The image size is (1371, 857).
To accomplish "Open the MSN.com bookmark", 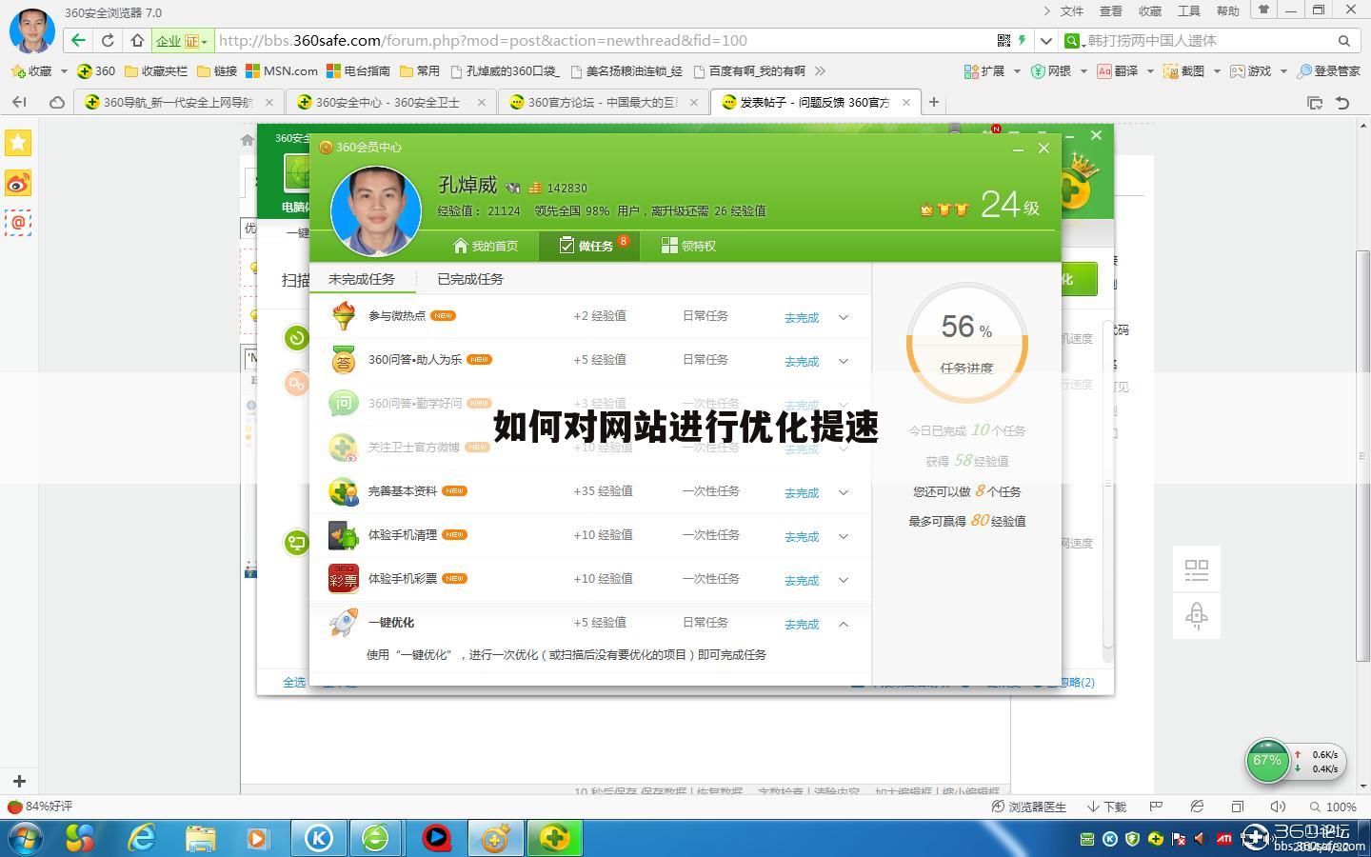I will click(x=282, y=70).
